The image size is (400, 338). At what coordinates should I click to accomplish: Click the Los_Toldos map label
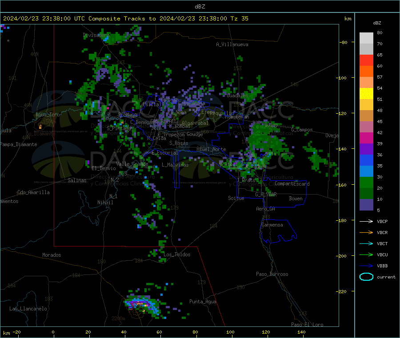[177, 254]
